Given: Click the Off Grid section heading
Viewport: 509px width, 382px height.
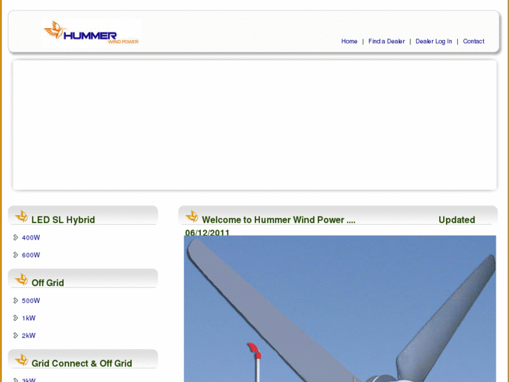Looking at the screenshot, I should pos(48,283).
